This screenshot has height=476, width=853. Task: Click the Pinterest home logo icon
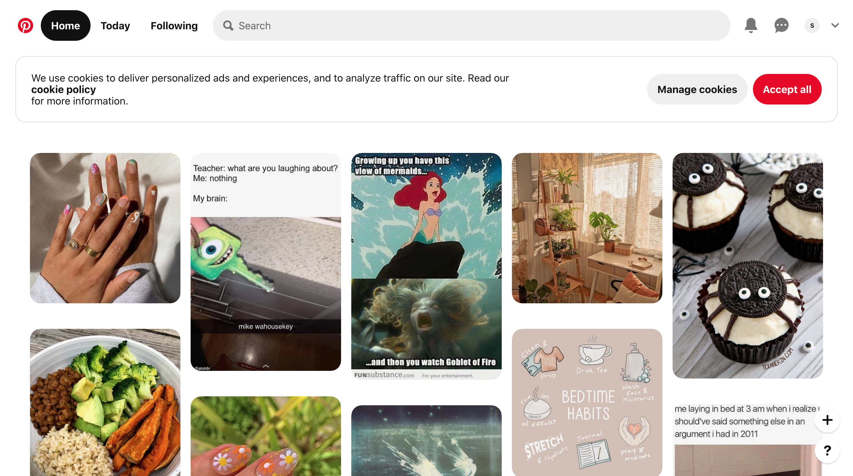coord(25,25)
